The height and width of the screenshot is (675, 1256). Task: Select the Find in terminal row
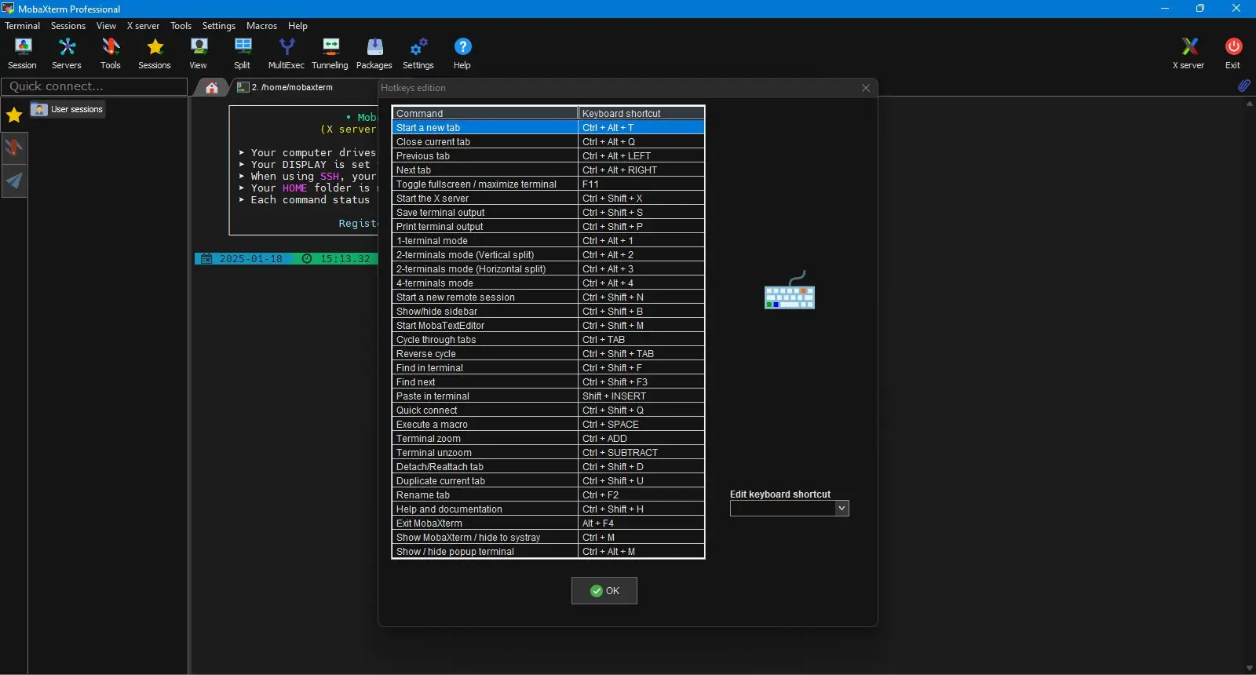pyautogui.click(x=484, y=368)
